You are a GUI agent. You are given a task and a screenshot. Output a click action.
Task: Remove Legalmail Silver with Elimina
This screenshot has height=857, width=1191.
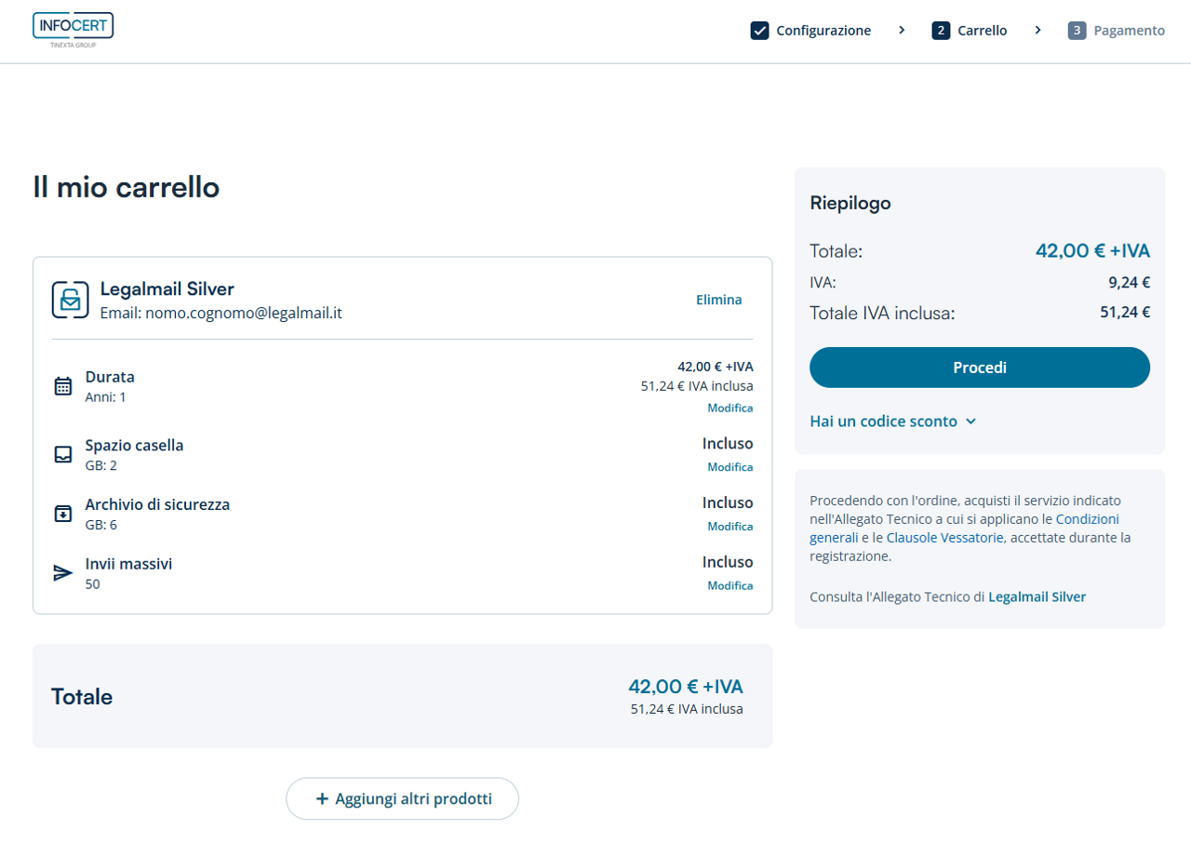[718, 300]
